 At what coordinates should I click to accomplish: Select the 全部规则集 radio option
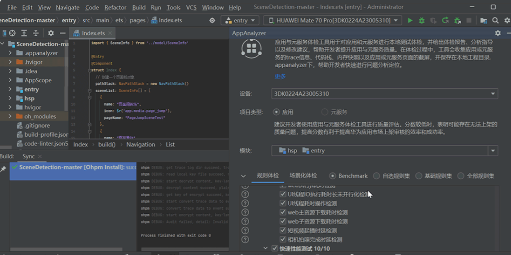coord(461,176)
